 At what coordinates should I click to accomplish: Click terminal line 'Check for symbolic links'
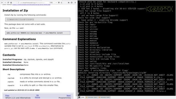(92, 68)
